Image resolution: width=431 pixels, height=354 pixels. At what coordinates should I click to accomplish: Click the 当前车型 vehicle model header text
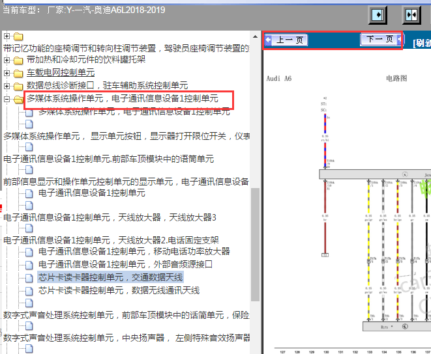point(84,10)
